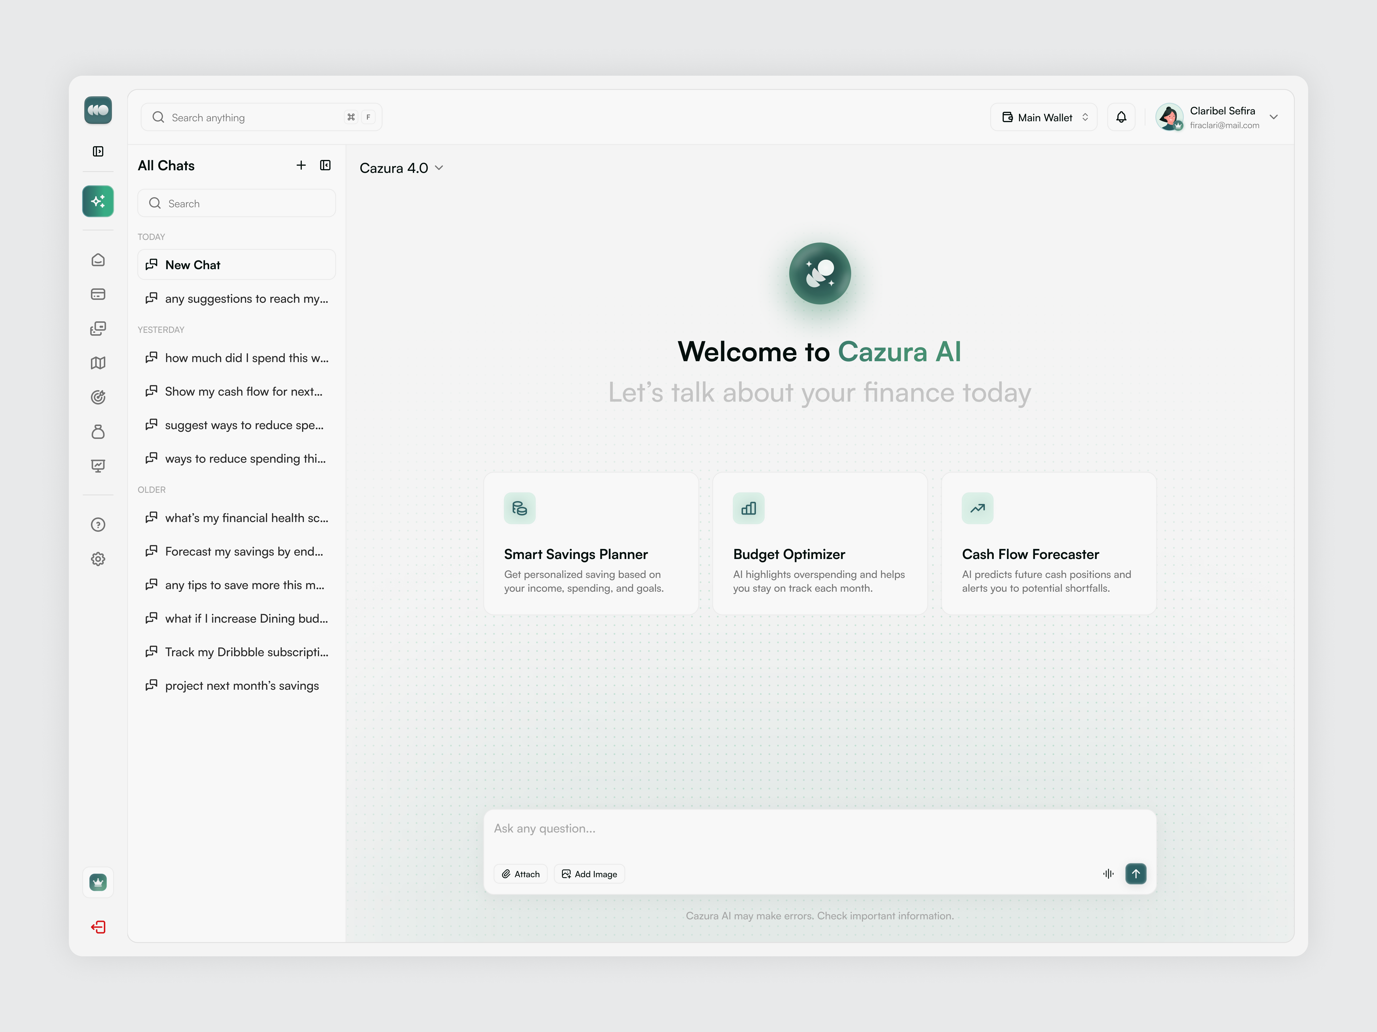Open the Main Wallet selector
Image resolution: width=1377 pixels, height=1032 pixels.
(1043, 117)
